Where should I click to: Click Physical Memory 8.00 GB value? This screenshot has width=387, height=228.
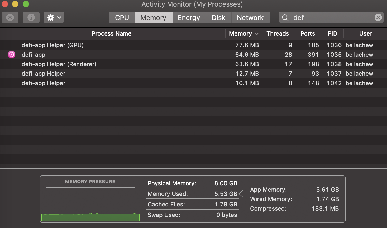coord(226,183)
